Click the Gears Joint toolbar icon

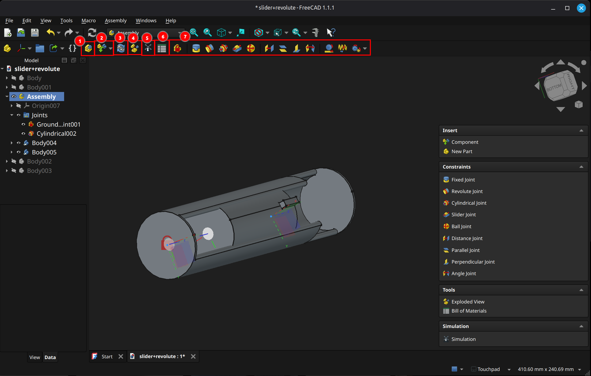pos(356,48)
